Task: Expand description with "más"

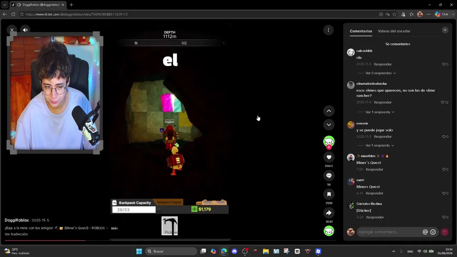Action: [x=114, y=228]
